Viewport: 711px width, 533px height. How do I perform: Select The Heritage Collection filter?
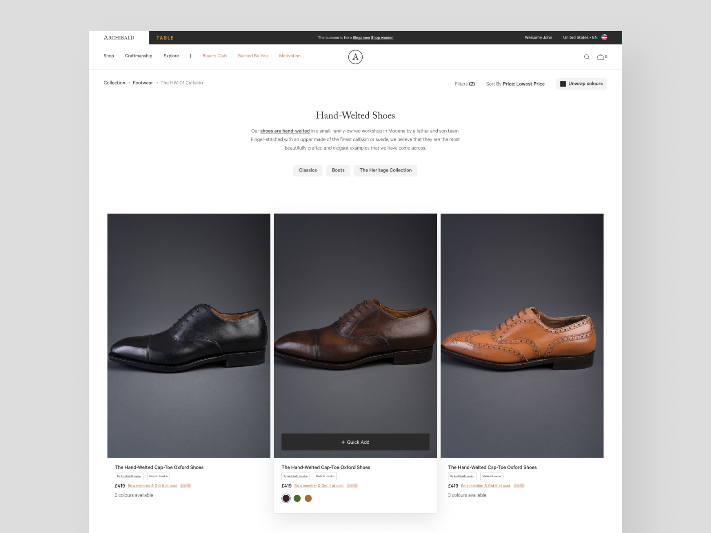[x=385, y=171]
